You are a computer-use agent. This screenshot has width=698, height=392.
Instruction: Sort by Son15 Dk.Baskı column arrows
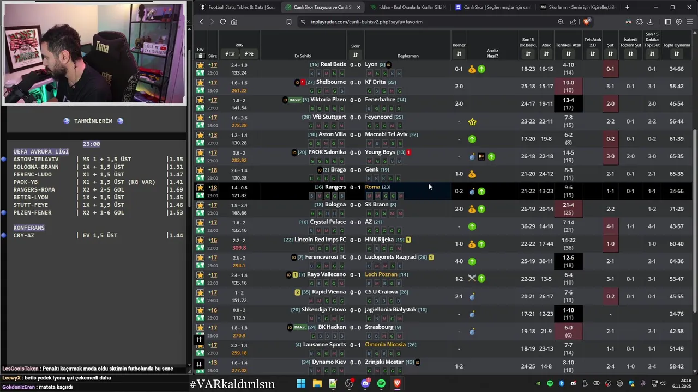[x=528, y=54]
